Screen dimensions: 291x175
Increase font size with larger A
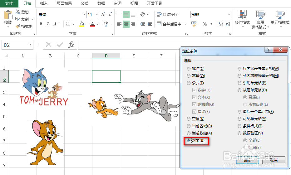[x=103, y=14]
